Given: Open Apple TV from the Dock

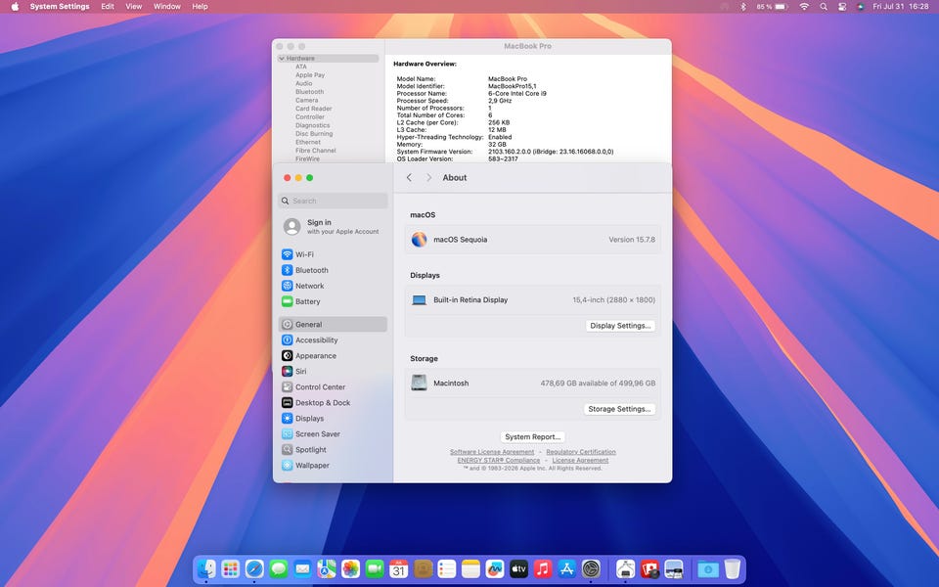Looking at the screenshot, I should click(518, 568).
